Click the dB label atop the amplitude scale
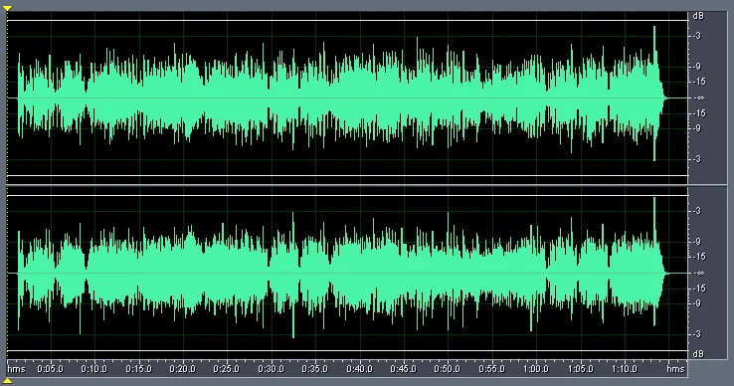734x386 pixels. click(x=698, y=16)
